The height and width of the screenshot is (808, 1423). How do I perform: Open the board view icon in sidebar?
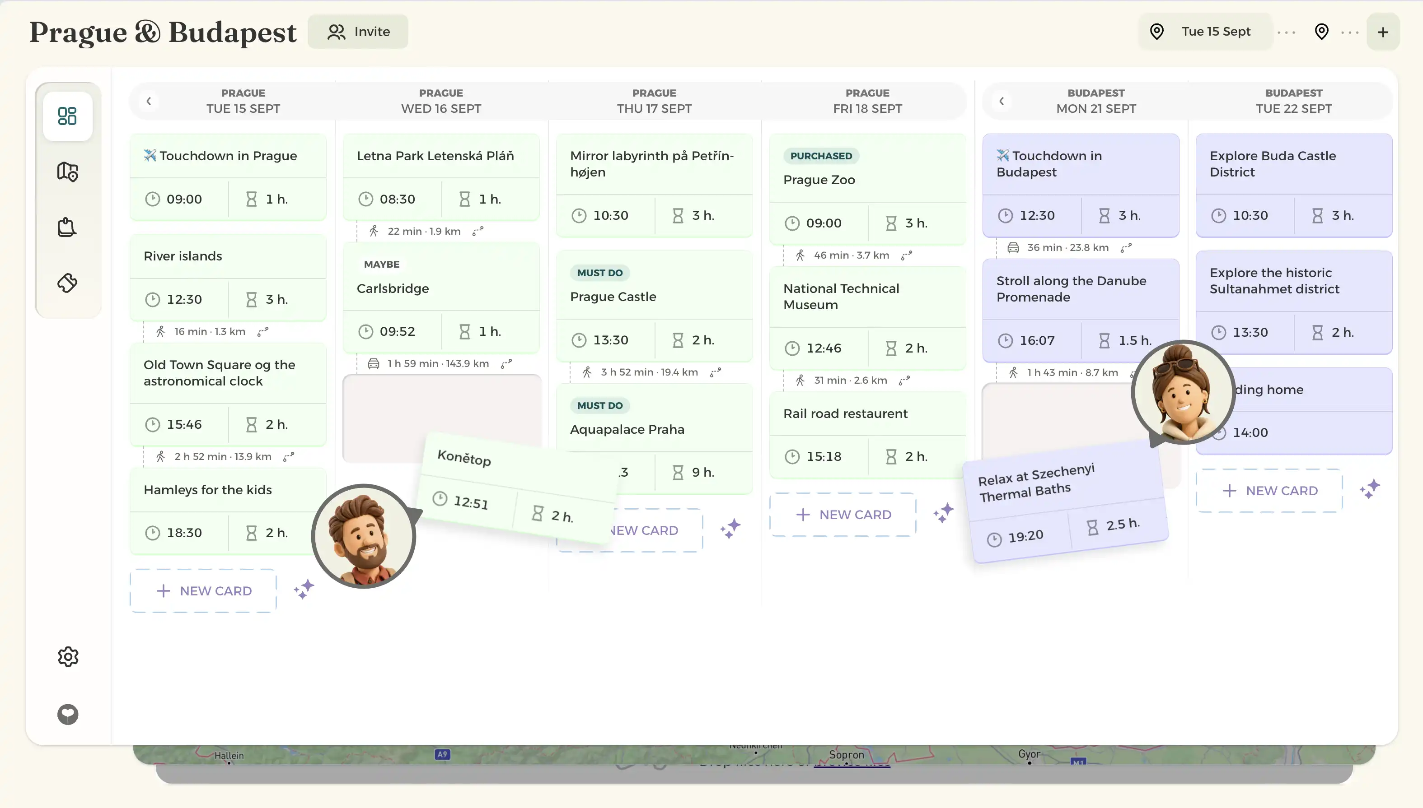67,116
